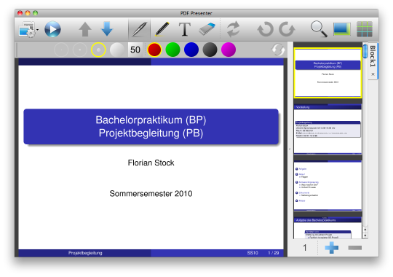Viewport: 393px width, 277px height.
Task: Pick the magenta pen color
Action: [x=229, y=50]
